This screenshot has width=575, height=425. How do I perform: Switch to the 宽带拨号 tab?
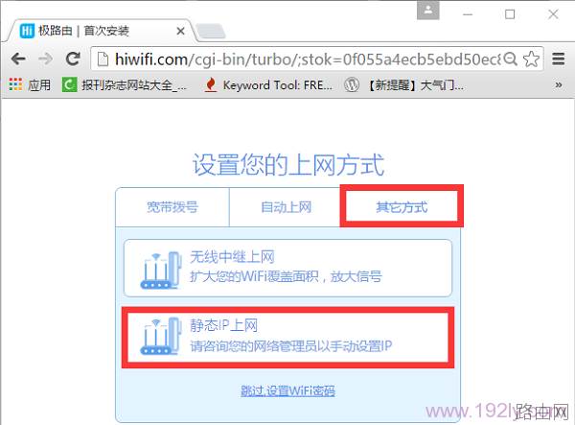pyautogui.click(x=172, y=207)
